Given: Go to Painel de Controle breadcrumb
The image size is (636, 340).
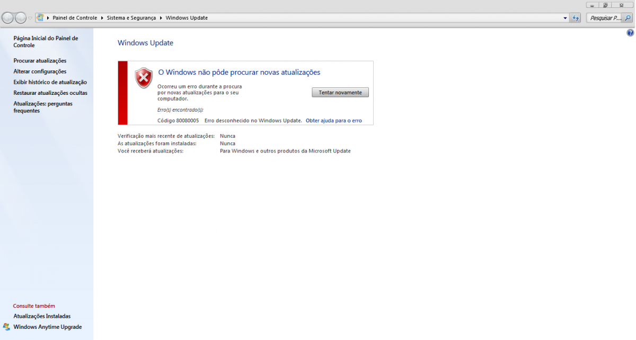Looking at the screenshot, I should 75,18.
